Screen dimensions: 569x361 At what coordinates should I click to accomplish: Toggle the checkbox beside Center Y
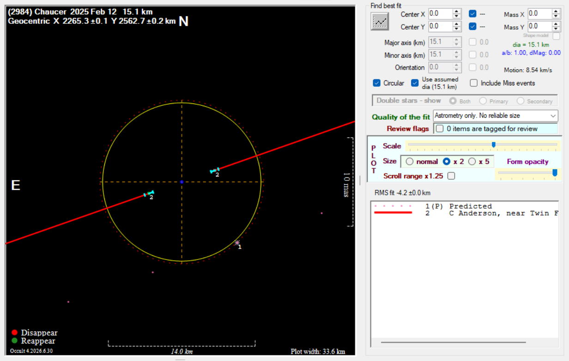(472, 26)
